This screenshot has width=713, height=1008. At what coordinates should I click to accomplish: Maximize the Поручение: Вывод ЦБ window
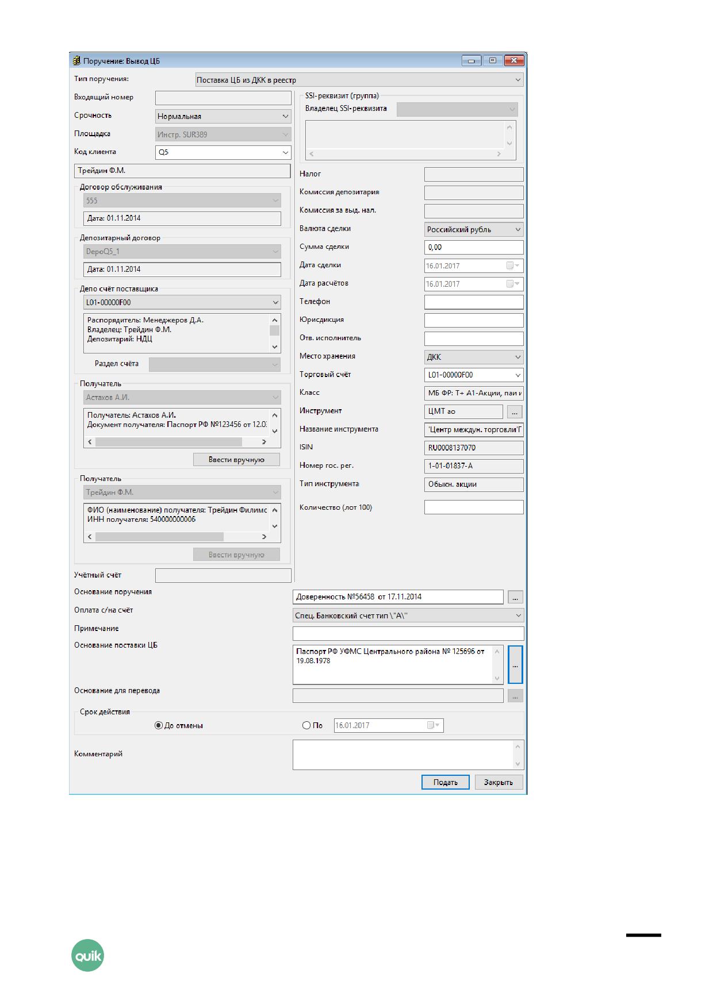(492, 60)
